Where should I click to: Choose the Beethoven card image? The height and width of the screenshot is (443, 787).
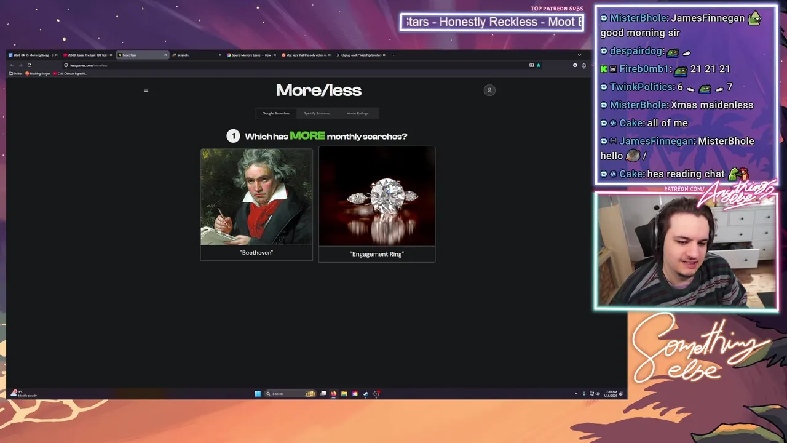pyautogui.click(x=256, y=197)
